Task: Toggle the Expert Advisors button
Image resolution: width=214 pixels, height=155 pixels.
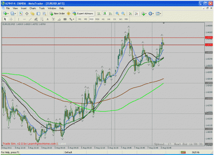Action: click(83, 13)
